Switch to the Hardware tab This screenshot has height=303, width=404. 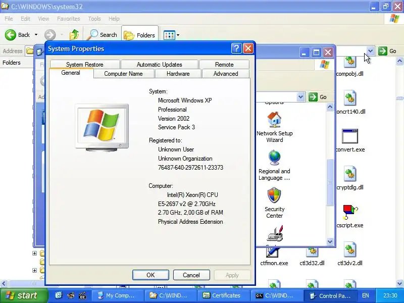[x=178, y=74]
